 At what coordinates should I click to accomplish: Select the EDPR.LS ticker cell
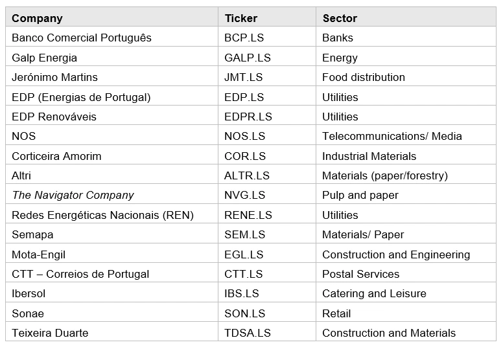tap(267, 115)
